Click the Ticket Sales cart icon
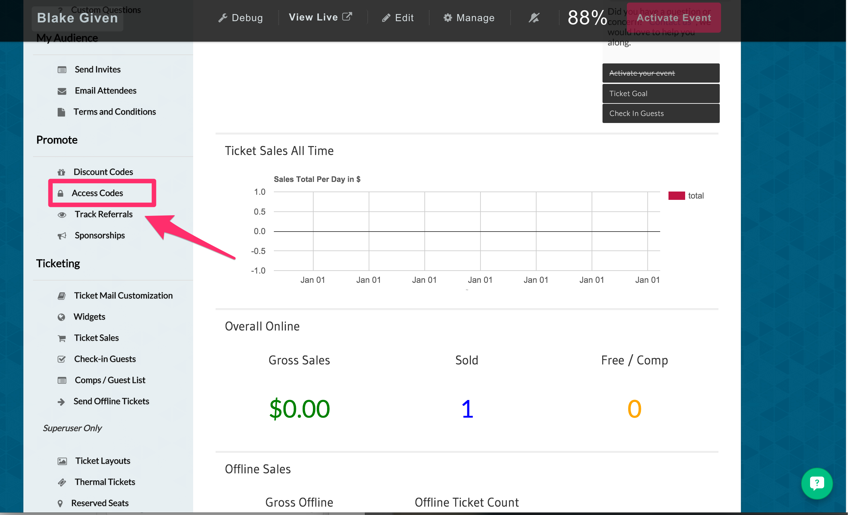 tap(62, 338)
